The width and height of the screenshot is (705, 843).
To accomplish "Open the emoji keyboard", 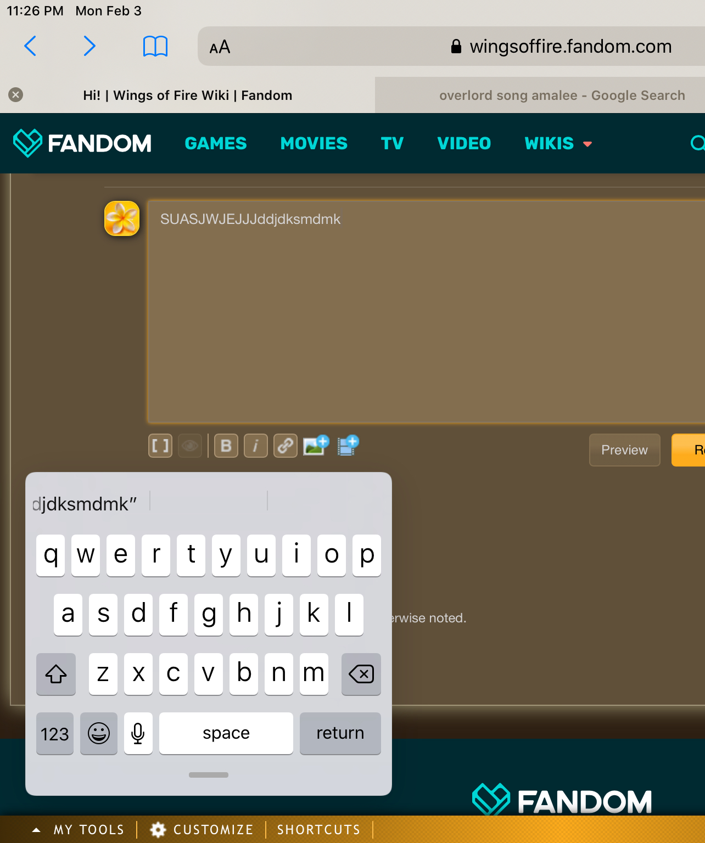I will [x=99, y=733].
